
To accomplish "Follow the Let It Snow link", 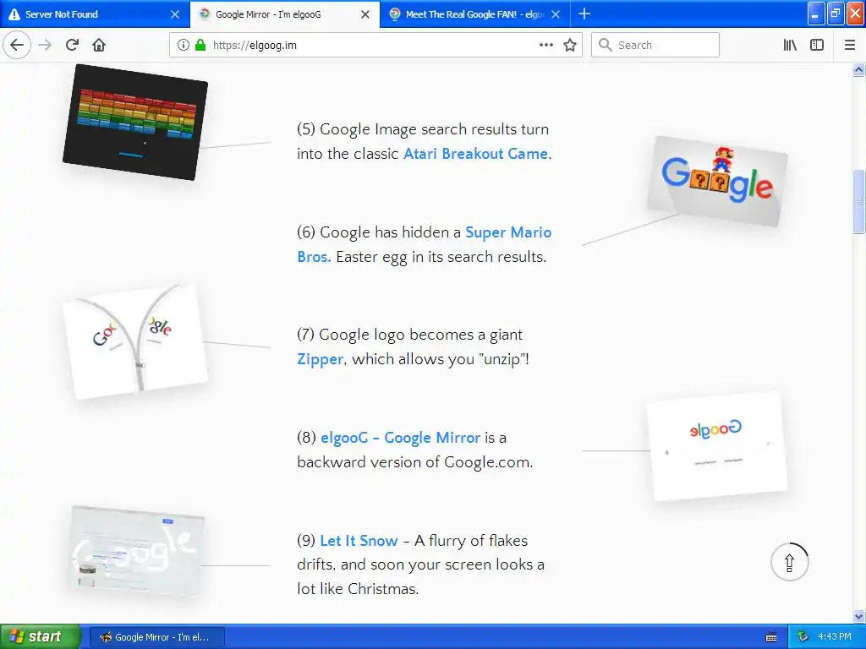I will coord(359,540).
